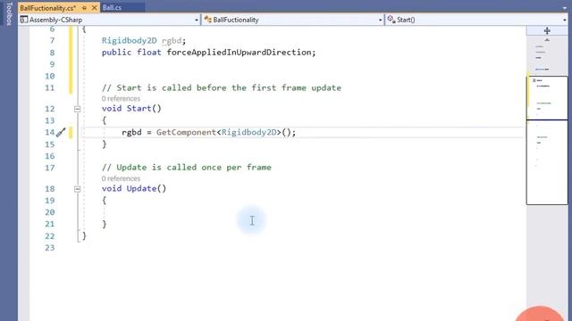
Task: Show references above void Update()
Action: click(121, 178)
